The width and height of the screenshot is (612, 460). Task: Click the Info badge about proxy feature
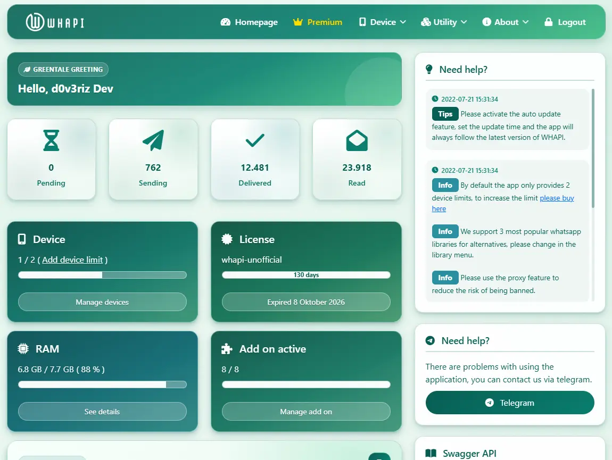[445, 278]
